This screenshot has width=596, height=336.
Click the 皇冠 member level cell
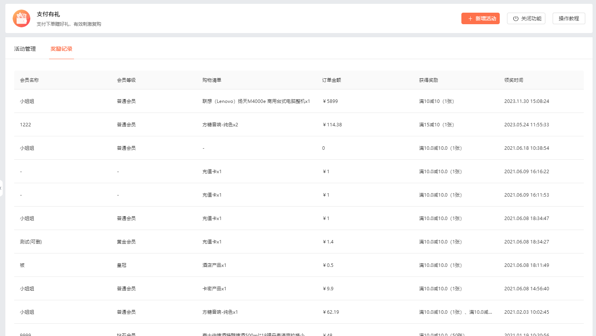122,265
